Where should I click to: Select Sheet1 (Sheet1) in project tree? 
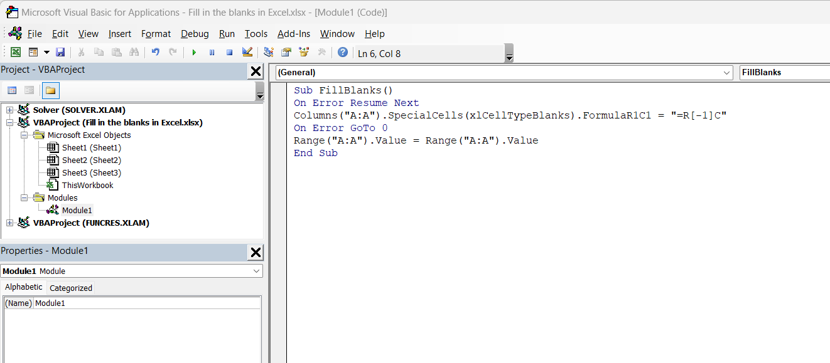91,148
